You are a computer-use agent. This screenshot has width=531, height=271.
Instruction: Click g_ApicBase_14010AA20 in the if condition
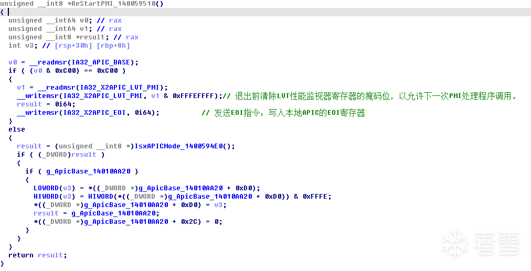coord(88,171)
